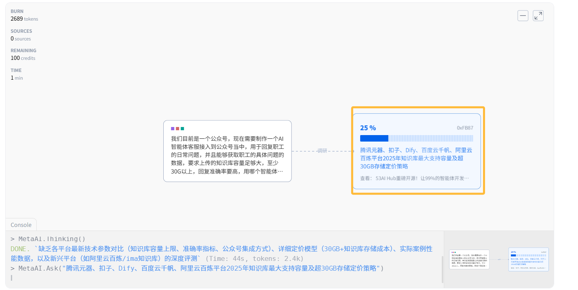
Task: Click the minimap's question node thumbnail
Action: pyautogui.click(x=469, y=259)
